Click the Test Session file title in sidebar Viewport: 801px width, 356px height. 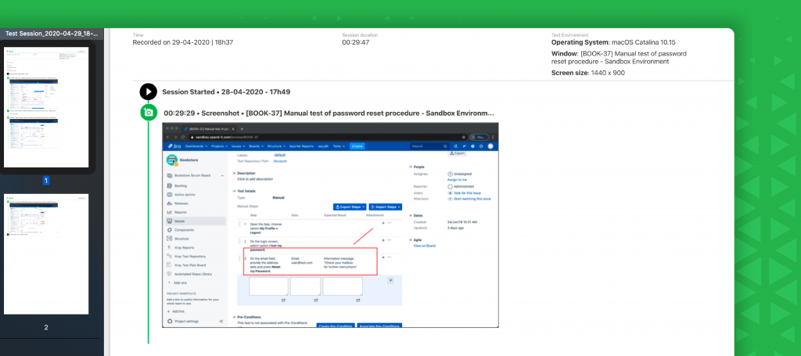52,34
